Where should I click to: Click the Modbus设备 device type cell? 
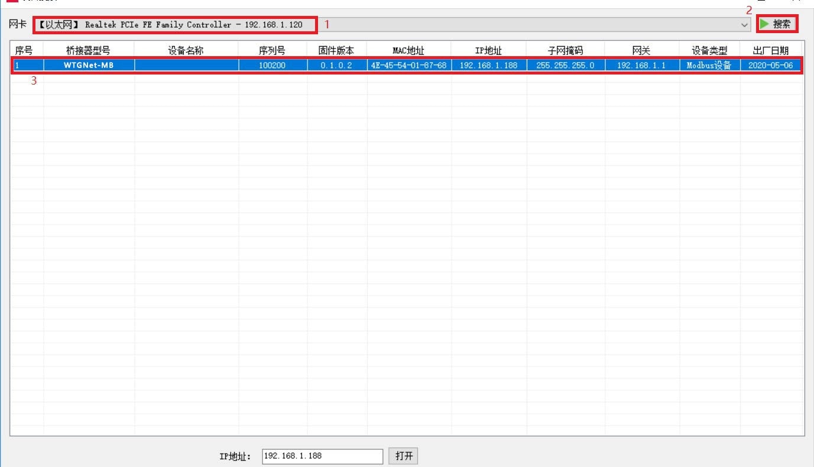pos(709,66)
